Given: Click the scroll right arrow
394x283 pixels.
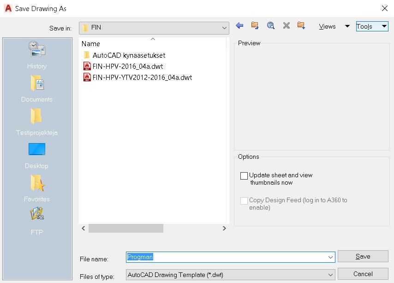Looking at the screenshot, I should pyautogui.click(x=224, y=228).
